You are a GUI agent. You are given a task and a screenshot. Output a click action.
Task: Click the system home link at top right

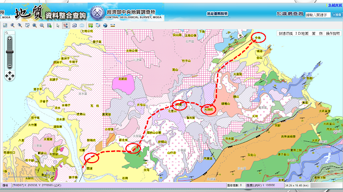coord(335,5)
